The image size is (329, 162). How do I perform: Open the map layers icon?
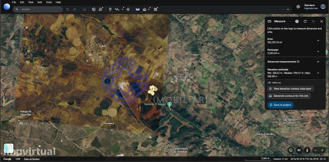[128, 9]
